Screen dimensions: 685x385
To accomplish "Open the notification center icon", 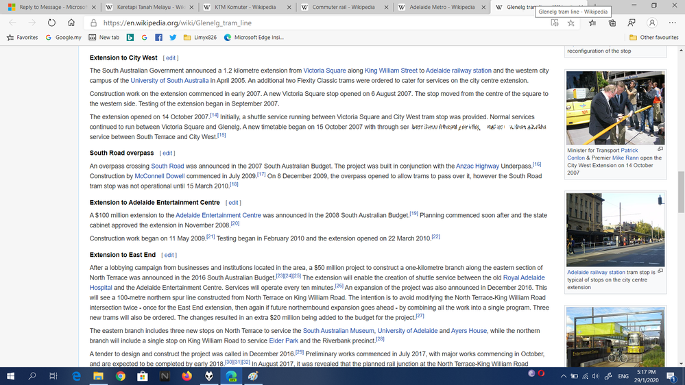I will (x=671, y=376).
